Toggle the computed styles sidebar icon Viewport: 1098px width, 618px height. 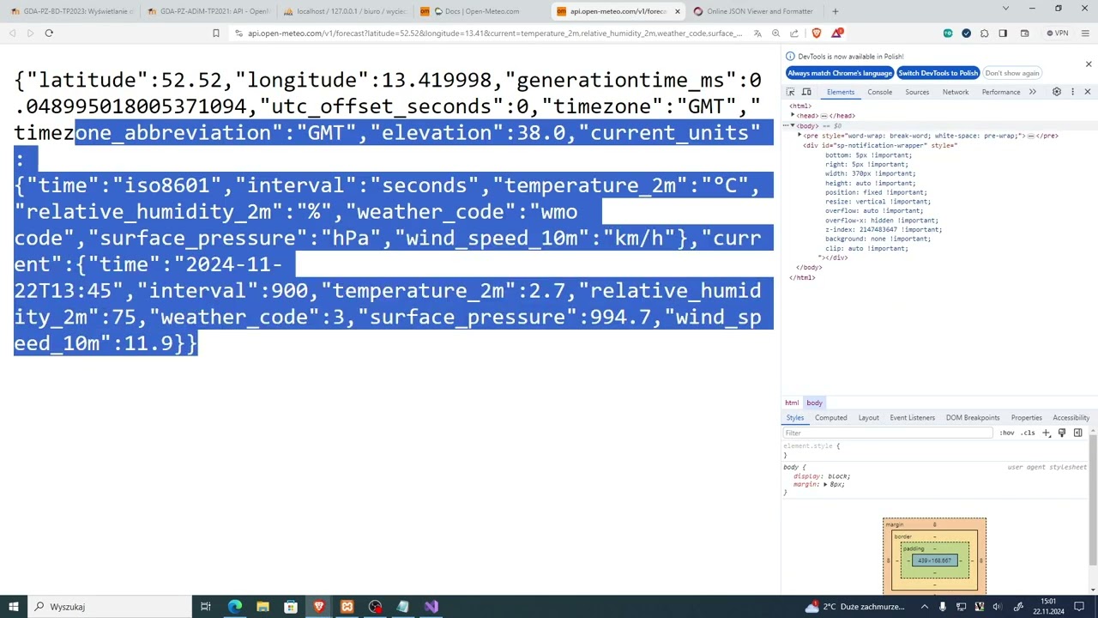(1077, 433)
